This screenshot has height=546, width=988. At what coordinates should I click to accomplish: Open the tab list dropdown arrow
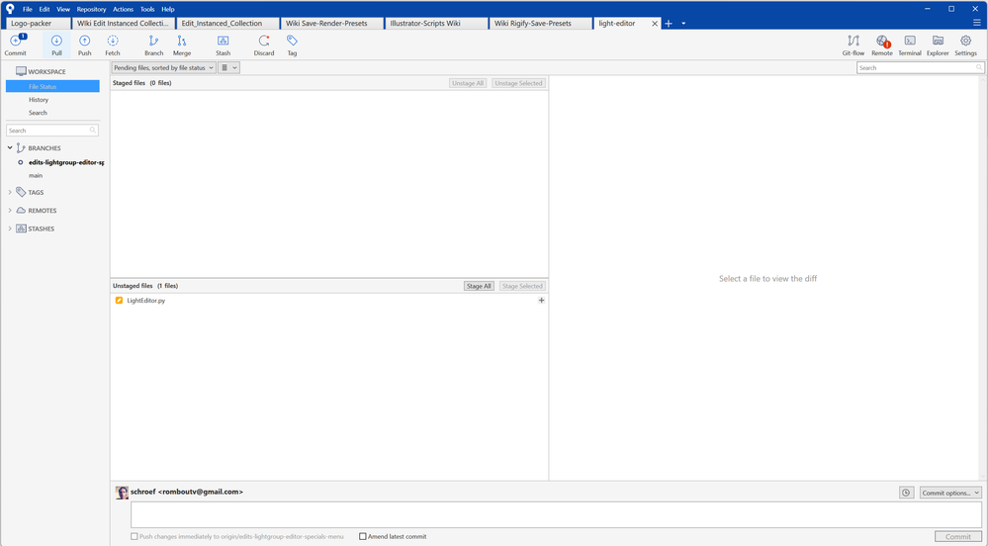[683, 24]
